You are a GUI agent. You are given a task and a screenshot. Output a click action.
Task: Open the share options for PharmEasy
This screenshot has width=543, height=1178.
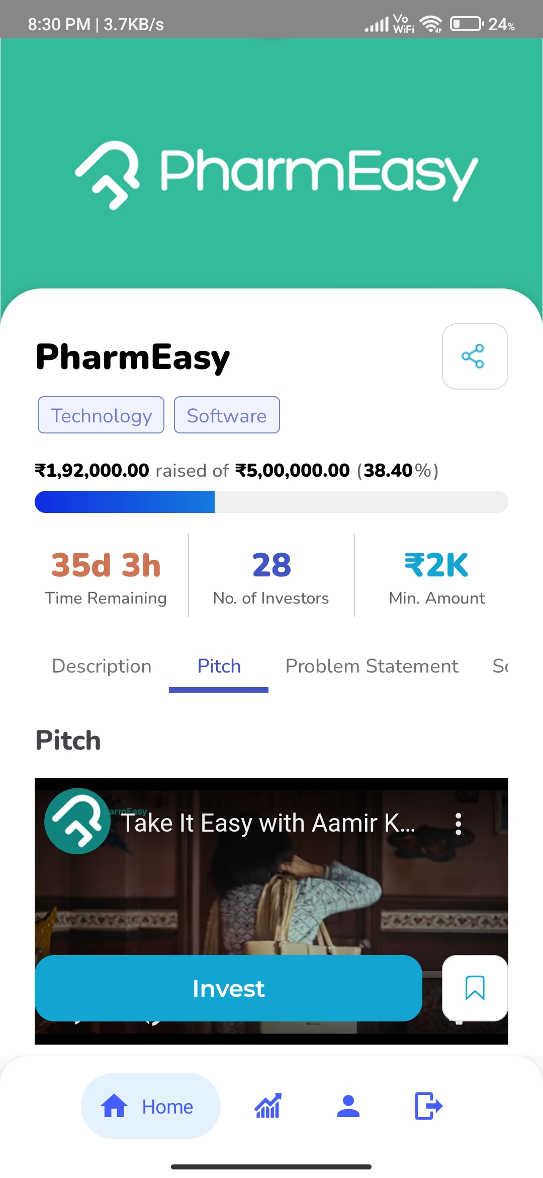pyautogui.click(x=475, y=356)
